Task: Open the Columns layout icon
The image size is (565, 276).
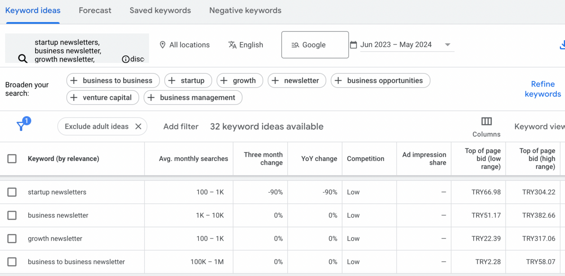Action: tap(486, 121)
